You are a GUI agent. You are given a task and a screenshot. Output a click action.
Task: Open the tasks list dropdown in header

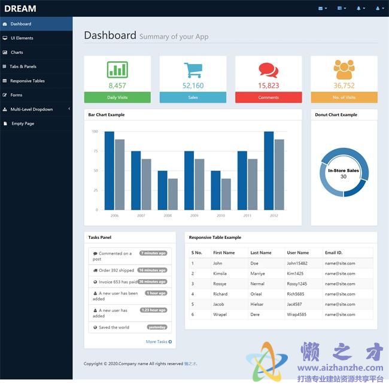coord(341,8)
